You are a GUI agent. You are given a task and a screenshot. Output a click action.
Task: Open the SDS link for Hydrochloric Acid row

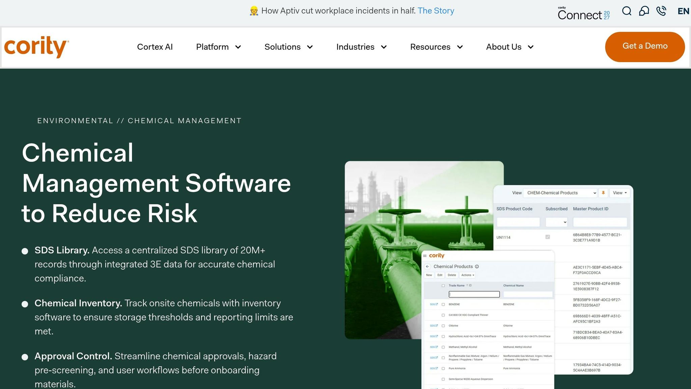click(x=434, y=336)
